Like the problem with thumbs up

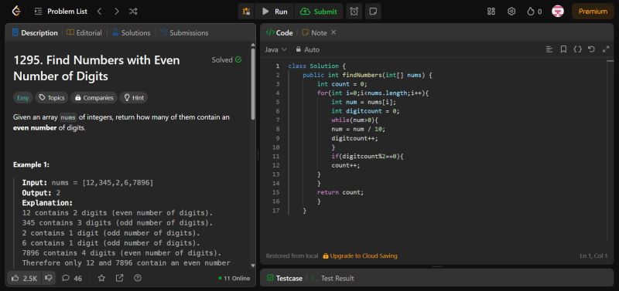pyautogui.click(x=25, y=278)
